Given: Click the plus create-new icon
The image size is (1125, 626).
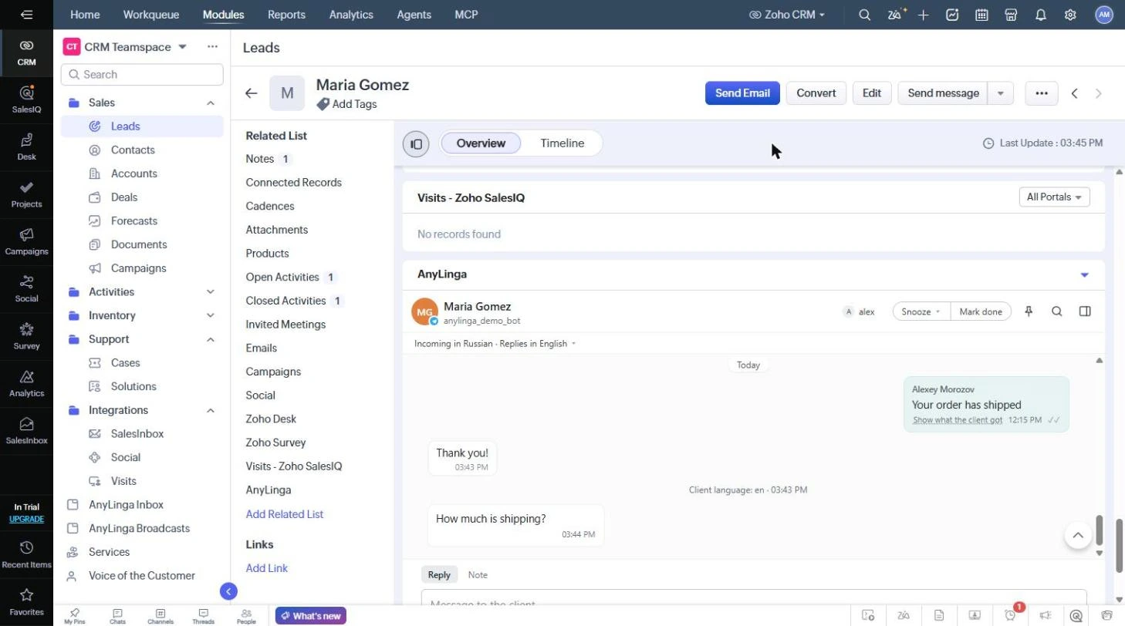Looking at the screenshot, I should [x=923, y=15].
